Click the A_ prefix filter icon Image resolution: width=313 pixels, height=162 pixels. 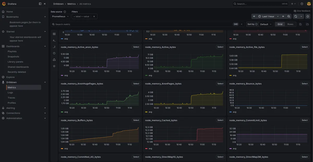[54, 40]
